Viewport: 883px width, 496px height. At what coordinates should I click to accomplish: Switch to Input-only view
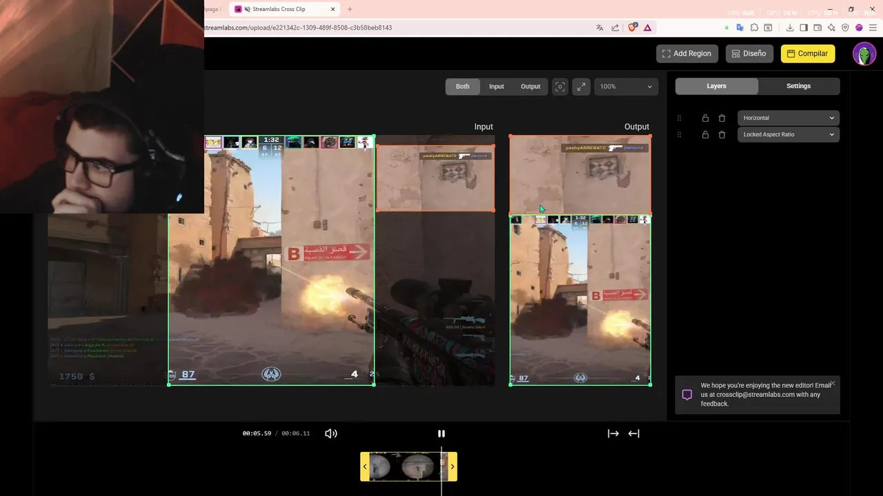point(497,87)
